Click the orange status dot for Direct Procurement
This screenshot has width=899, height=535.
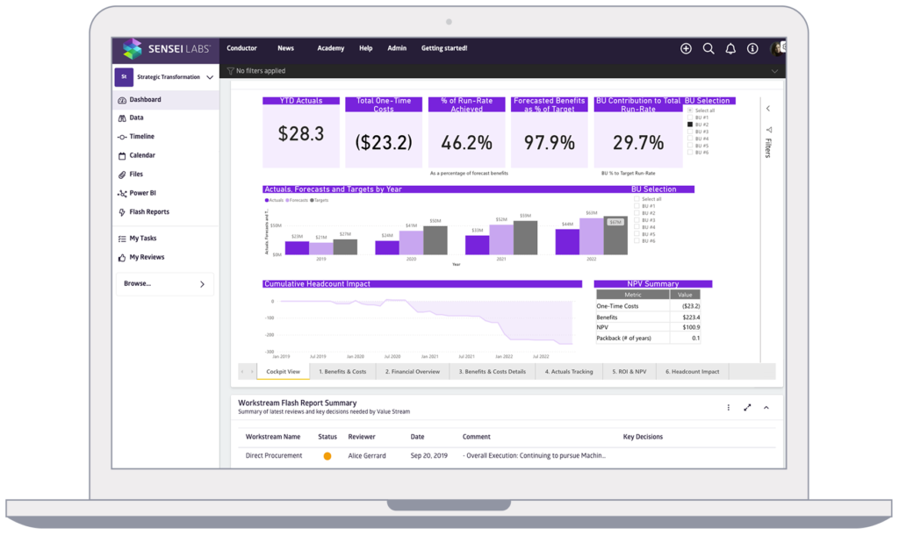[327, 457]
